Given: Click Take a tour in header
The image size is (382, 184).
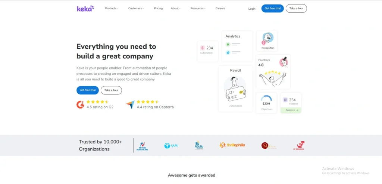Looking at the screenshot, I should (x=296, y=8).
